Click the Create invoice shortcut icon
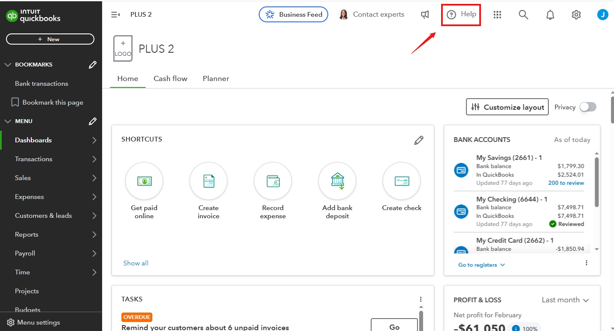614x331 pixels. tap(209, 181)
